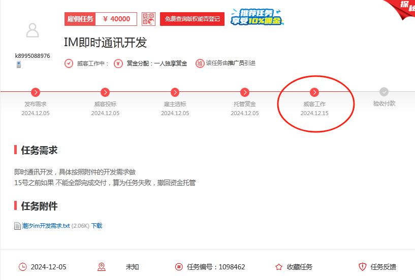Viewport: 415px width, 280px height.
Task: Select the 托管赏金 step marker
Action: click(244, 92)
